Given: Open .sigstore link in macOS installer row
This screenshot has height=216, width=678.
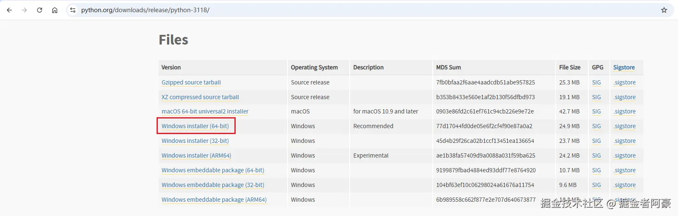Looking at the screenshot, I should coord(625,111).
